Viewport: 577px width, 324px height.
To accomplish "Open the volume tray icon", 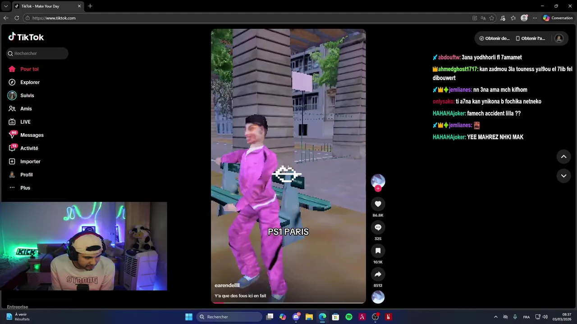I will click(545, 317).
